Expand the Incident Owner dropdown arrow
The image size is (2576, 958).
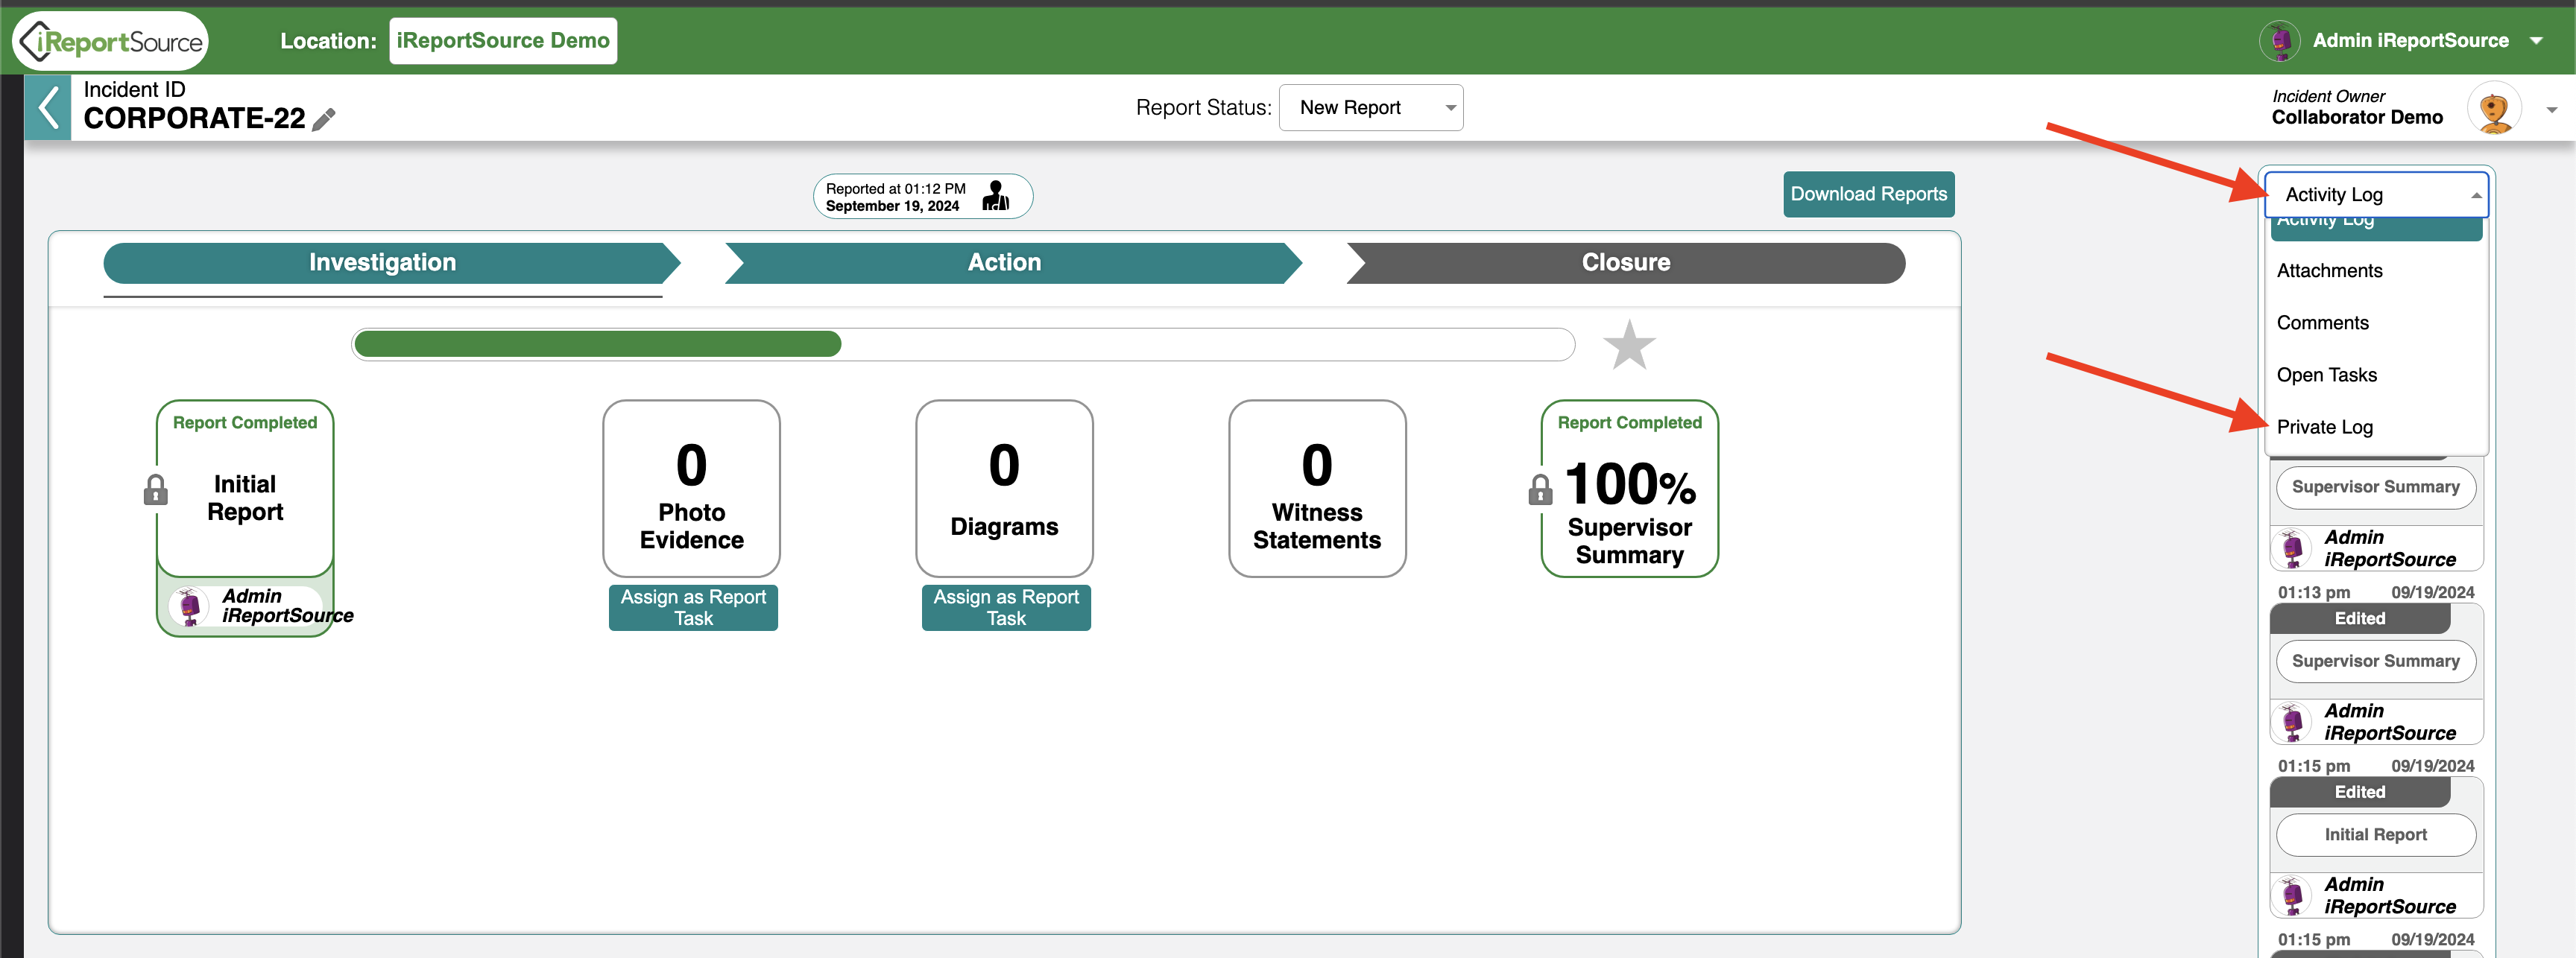[2551, 110]
